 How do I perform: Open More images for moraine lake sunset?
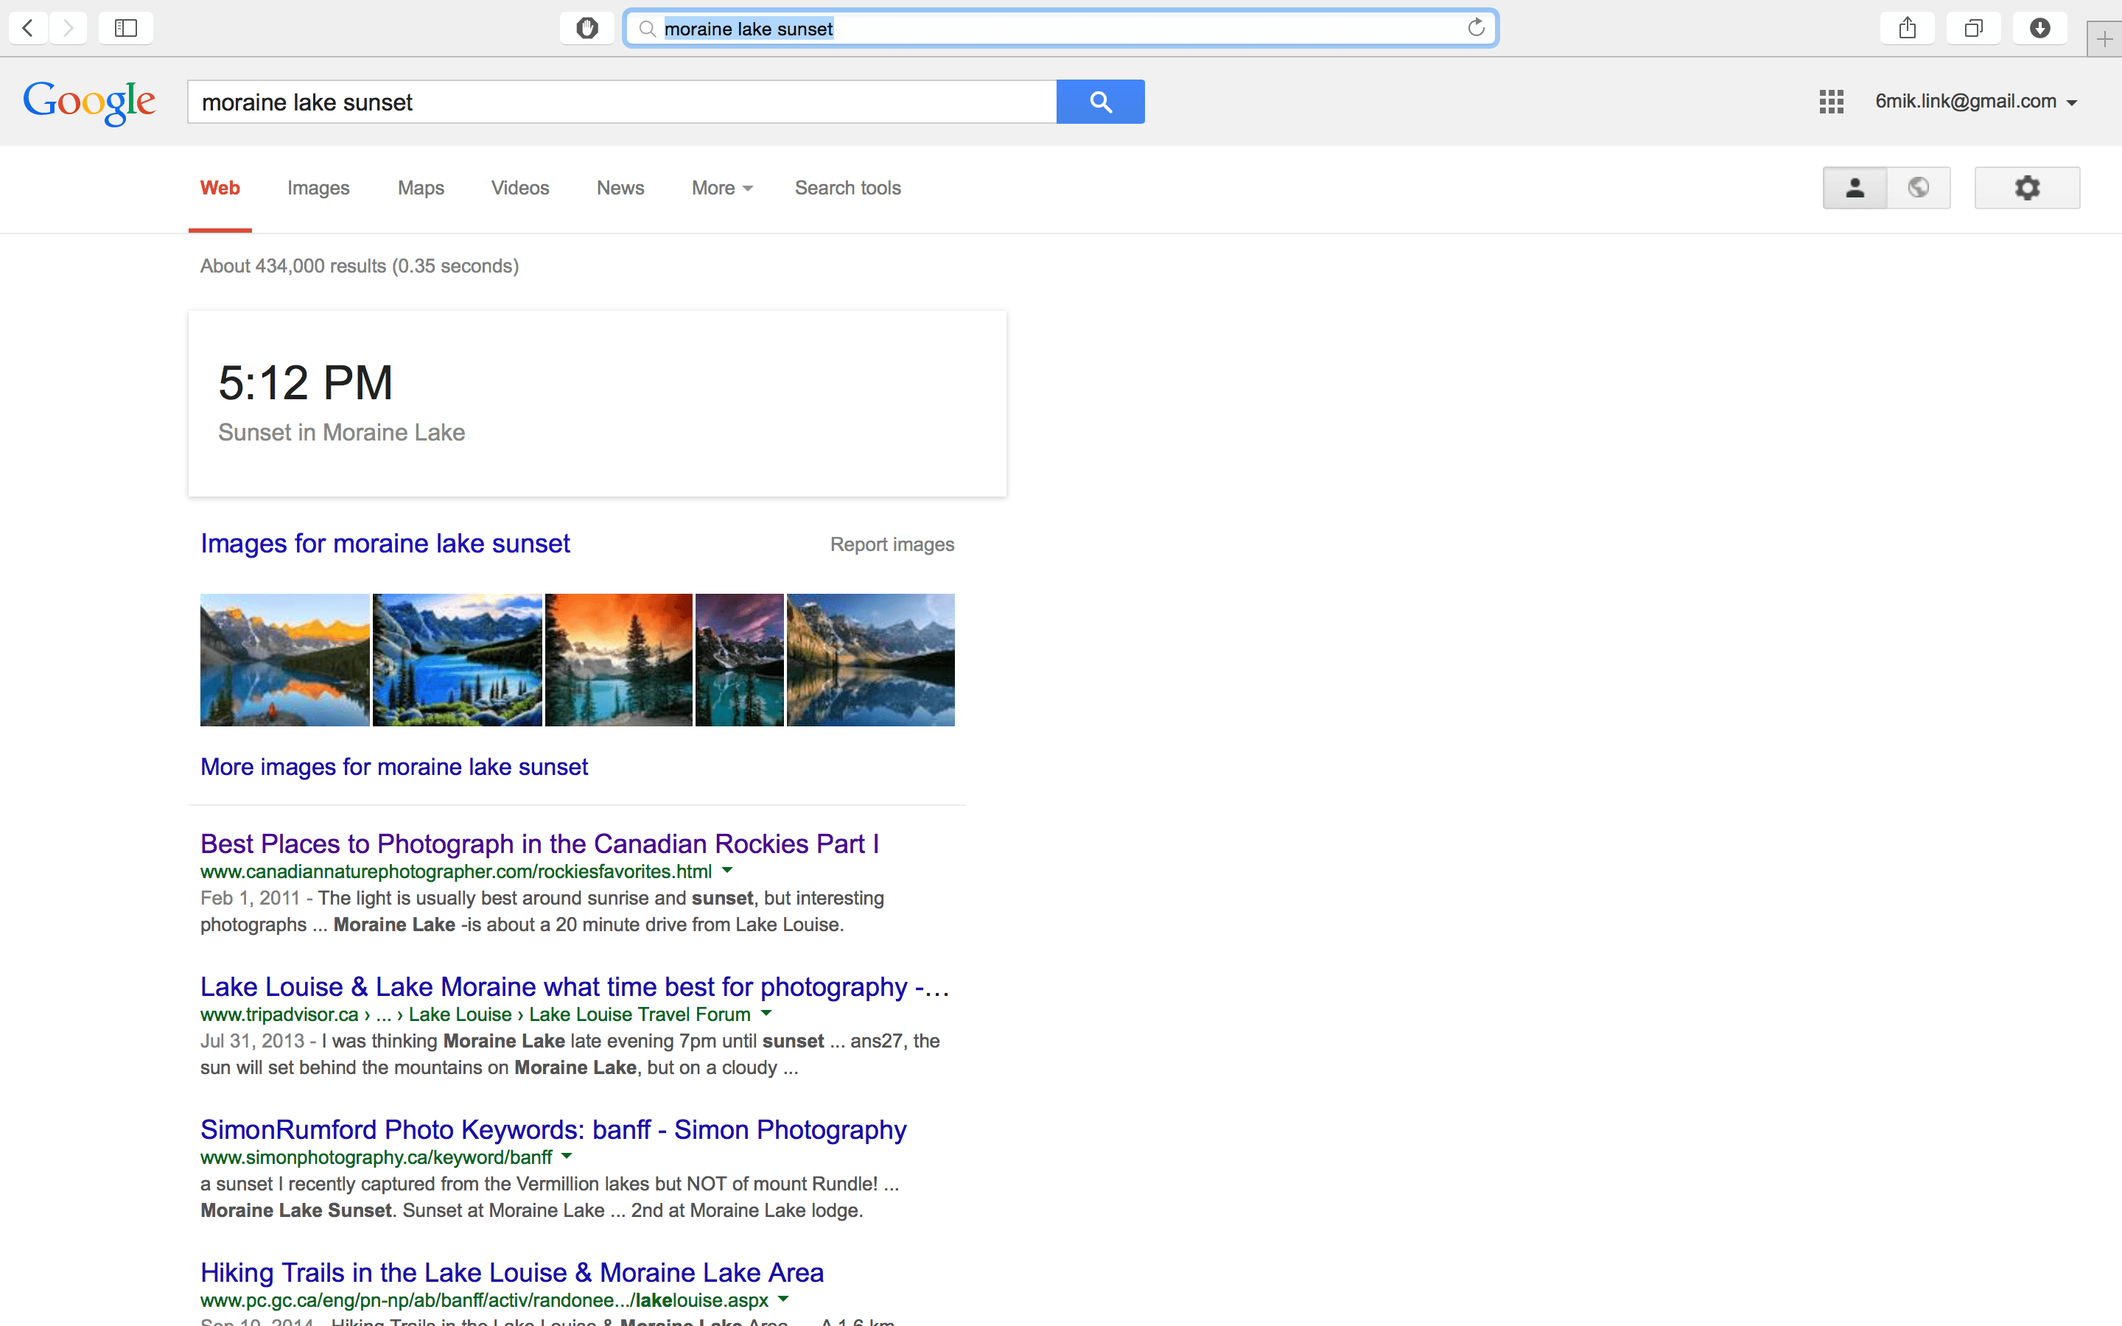click(394, 767)
